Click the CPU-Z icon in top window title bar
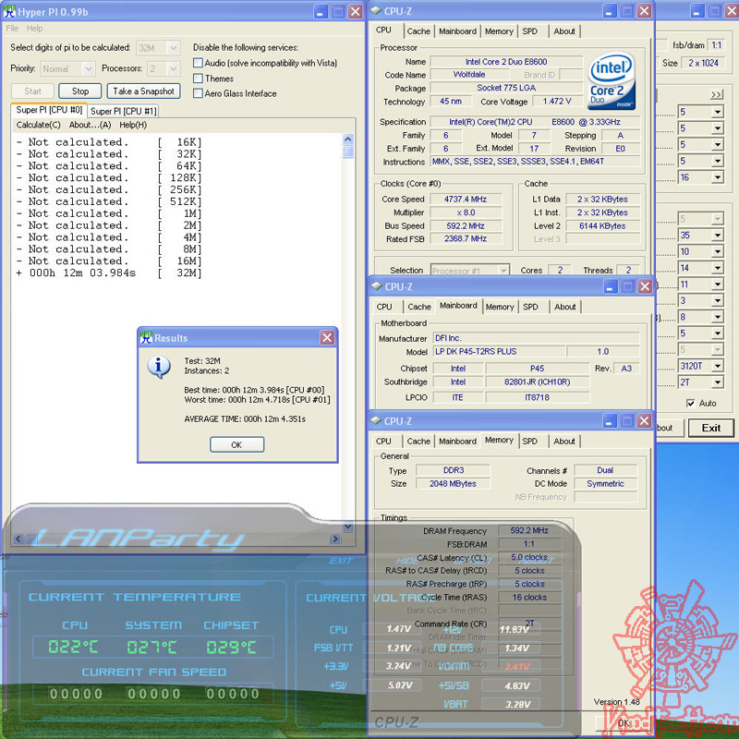This screenshot has height=739, width=739. point(376,10)
